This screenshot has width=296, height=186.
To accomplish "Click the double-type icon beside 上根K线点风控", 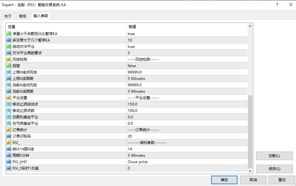I will pos(9,72).
